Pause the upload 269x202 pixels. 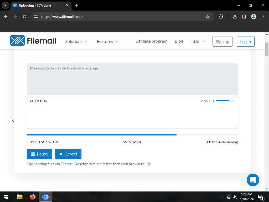pyautogui.click(x=39, y=154)
